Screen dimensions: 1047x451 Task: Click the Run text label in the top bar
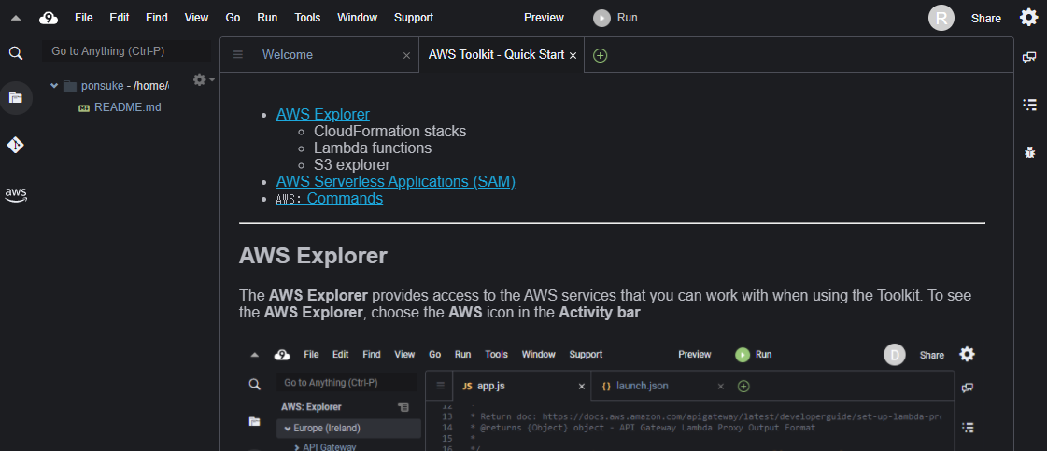tap(627, 18)
